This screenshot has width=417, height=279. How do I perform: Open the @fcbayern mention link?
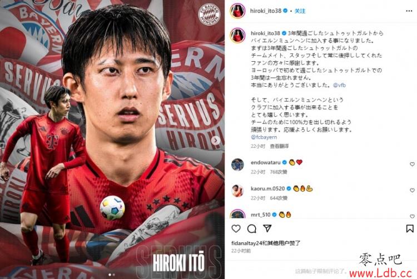click(264, 137)
